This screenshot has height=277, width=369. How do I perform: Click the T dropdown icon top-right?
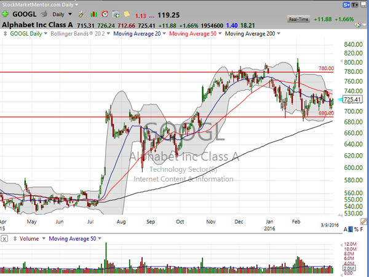click(355, 5)
